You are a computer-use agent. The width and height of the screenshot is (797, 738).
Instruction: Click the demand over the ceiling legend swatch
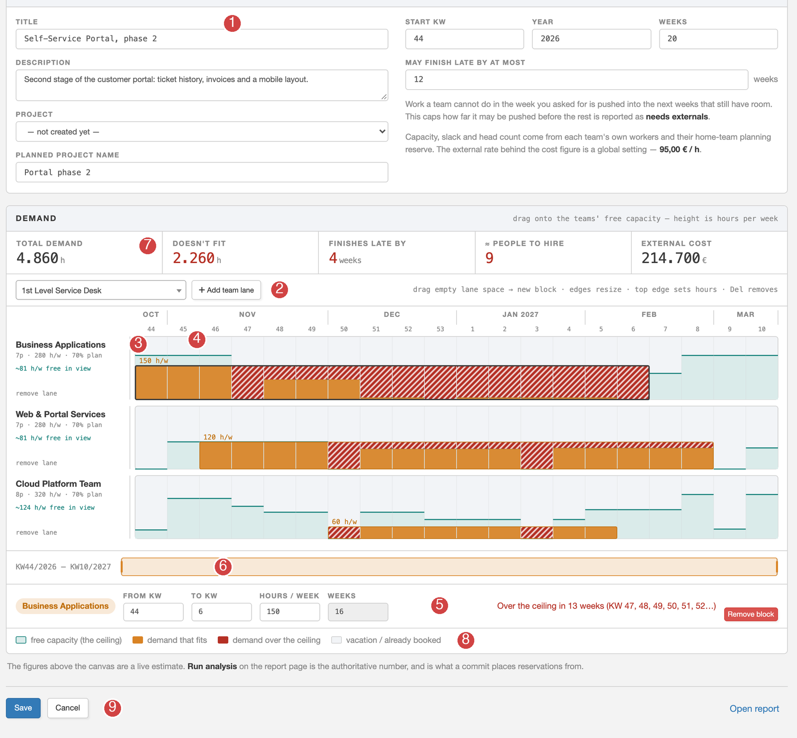coord(223,640)
